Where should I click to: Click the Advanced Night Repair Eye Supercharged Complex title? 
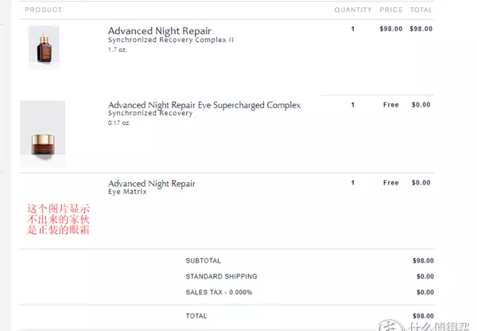[x=204, y=105]
